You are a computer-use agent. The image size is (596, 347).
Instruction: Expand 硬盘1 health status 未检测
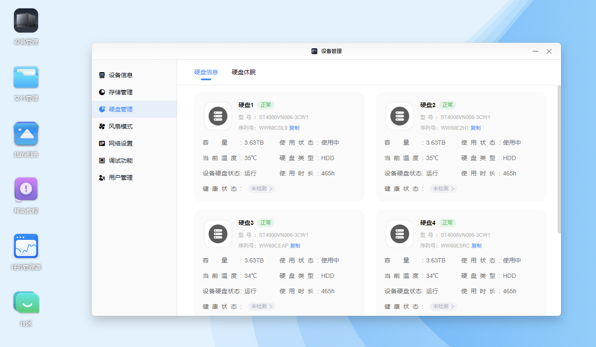[262, 189]
